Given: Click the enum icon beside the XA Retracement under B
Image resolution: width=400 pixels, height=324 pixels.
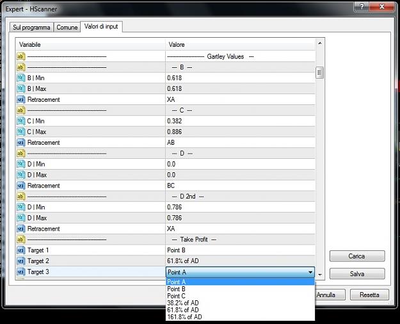Looking at the screenshot, I should point(21,100).
